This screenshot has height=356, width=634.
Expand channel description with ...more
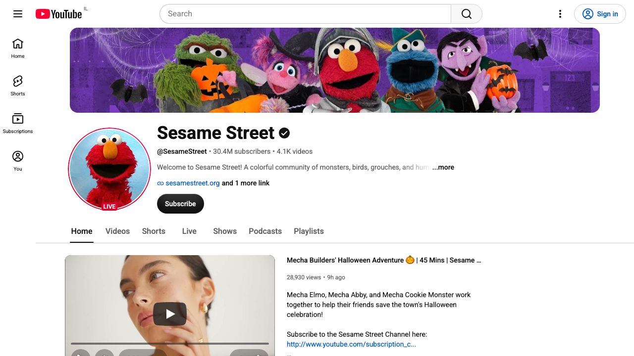(443, 167)
